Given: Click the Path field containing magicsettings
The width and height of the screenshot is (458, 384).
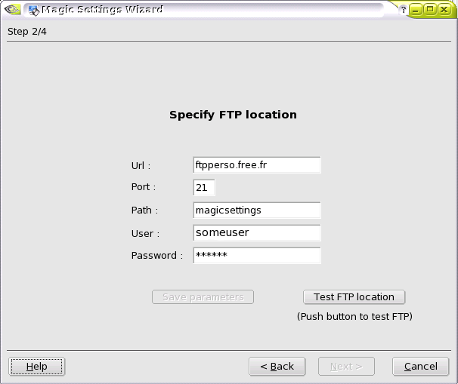Looking at the screenshot, I should [x=257, y=210].
